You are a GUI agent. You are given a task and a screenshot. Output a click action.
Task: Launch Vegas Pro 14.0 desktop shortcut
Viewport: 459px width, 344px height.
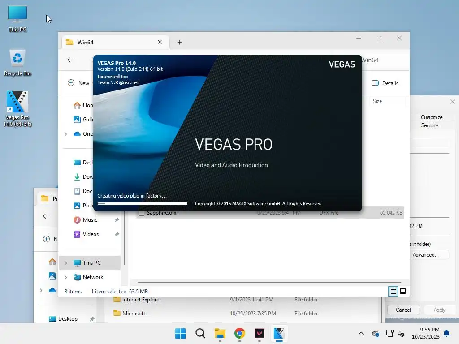[x=17, y=108]
